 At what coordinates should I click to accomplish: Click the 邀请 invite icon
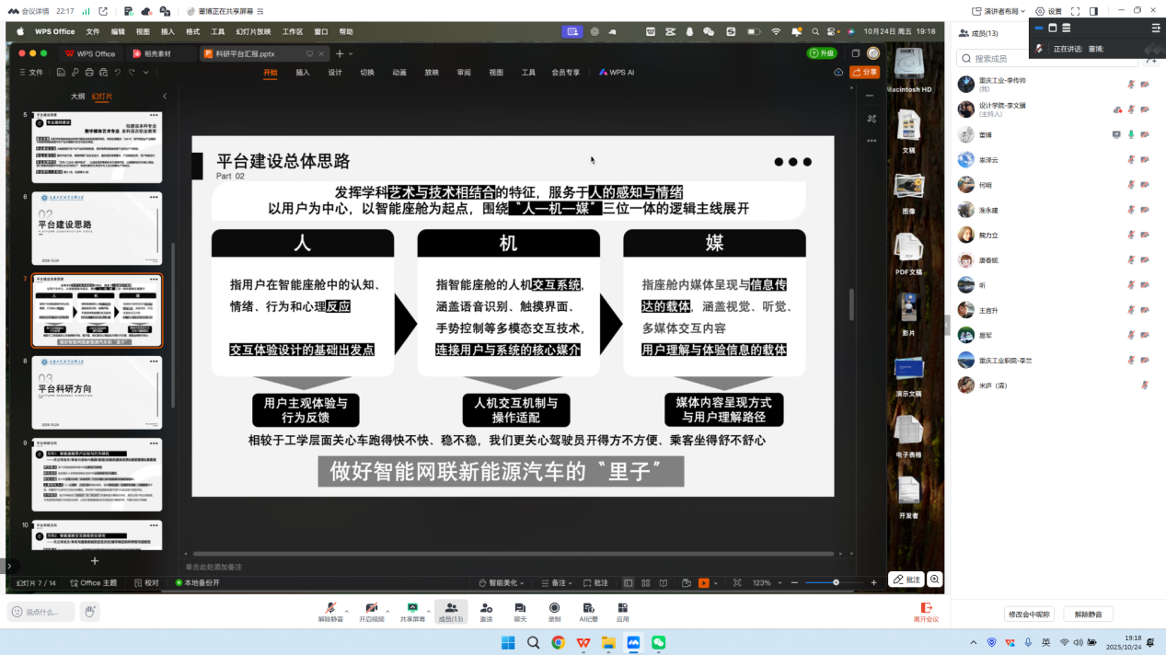[486, 608]
